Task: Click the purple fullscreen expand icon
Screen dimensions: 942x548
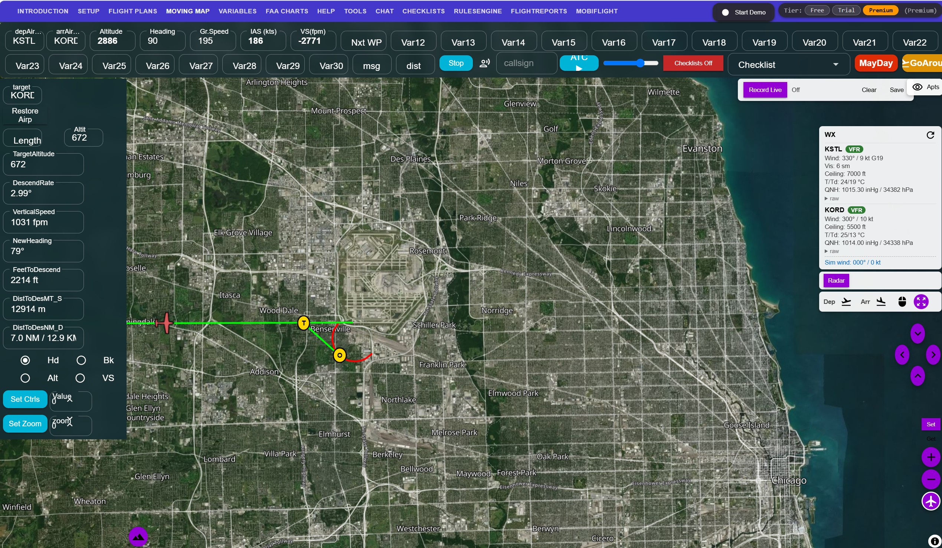Action: (921, 302)
